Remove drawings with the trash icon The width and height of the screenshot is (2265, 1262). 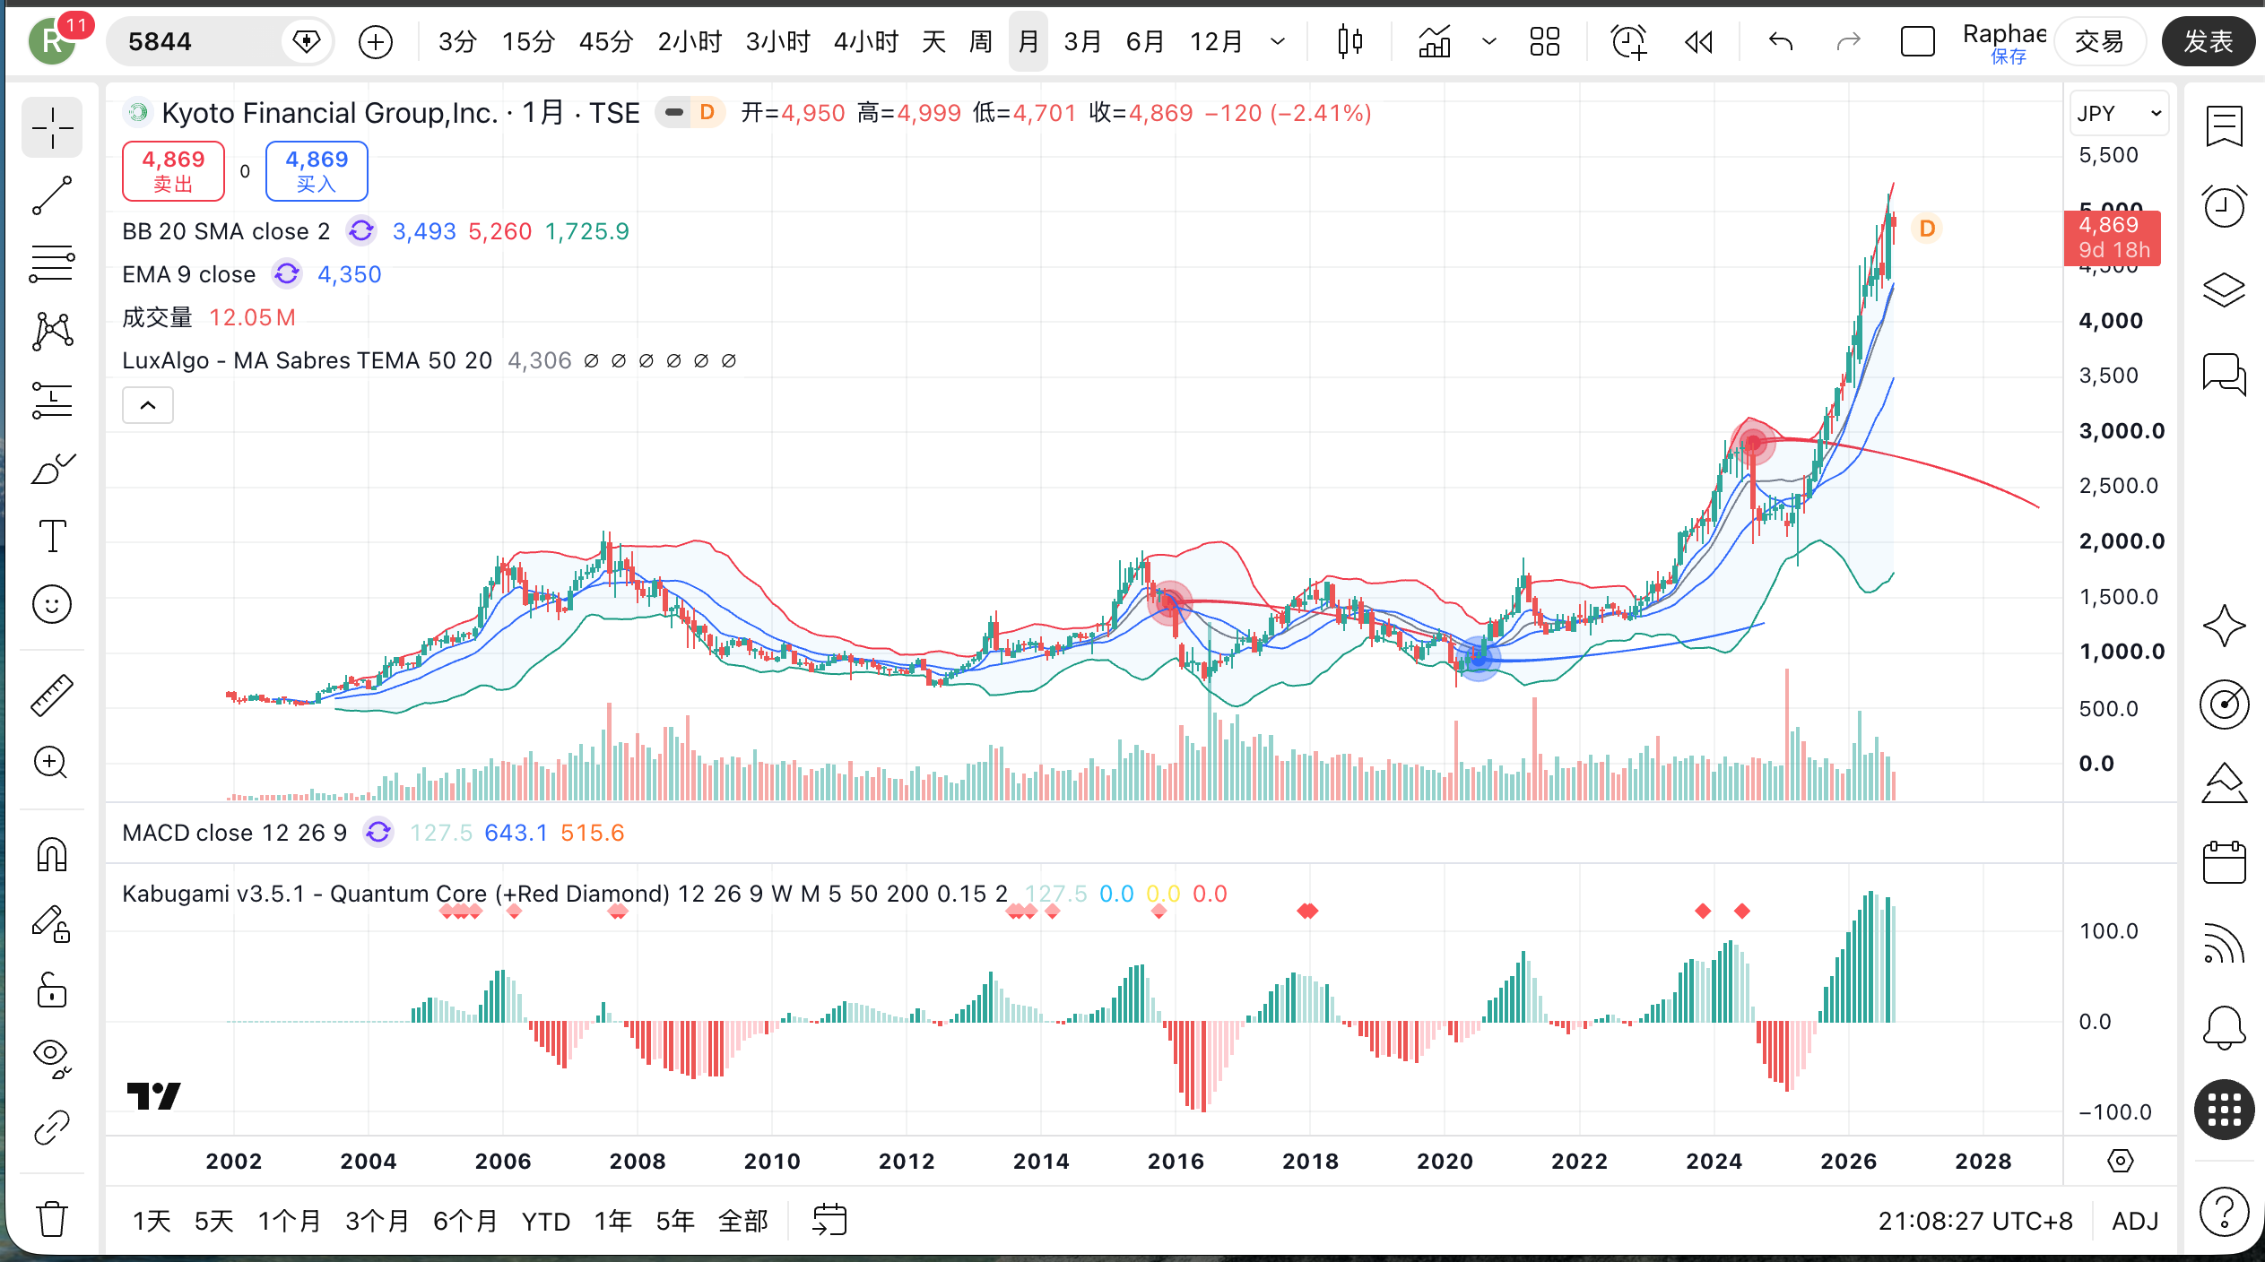52,1218
